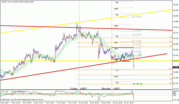Viewport: 179px width, 104px height.
Task: Click the 100 - 92.544 fib label
Action: 137,51
